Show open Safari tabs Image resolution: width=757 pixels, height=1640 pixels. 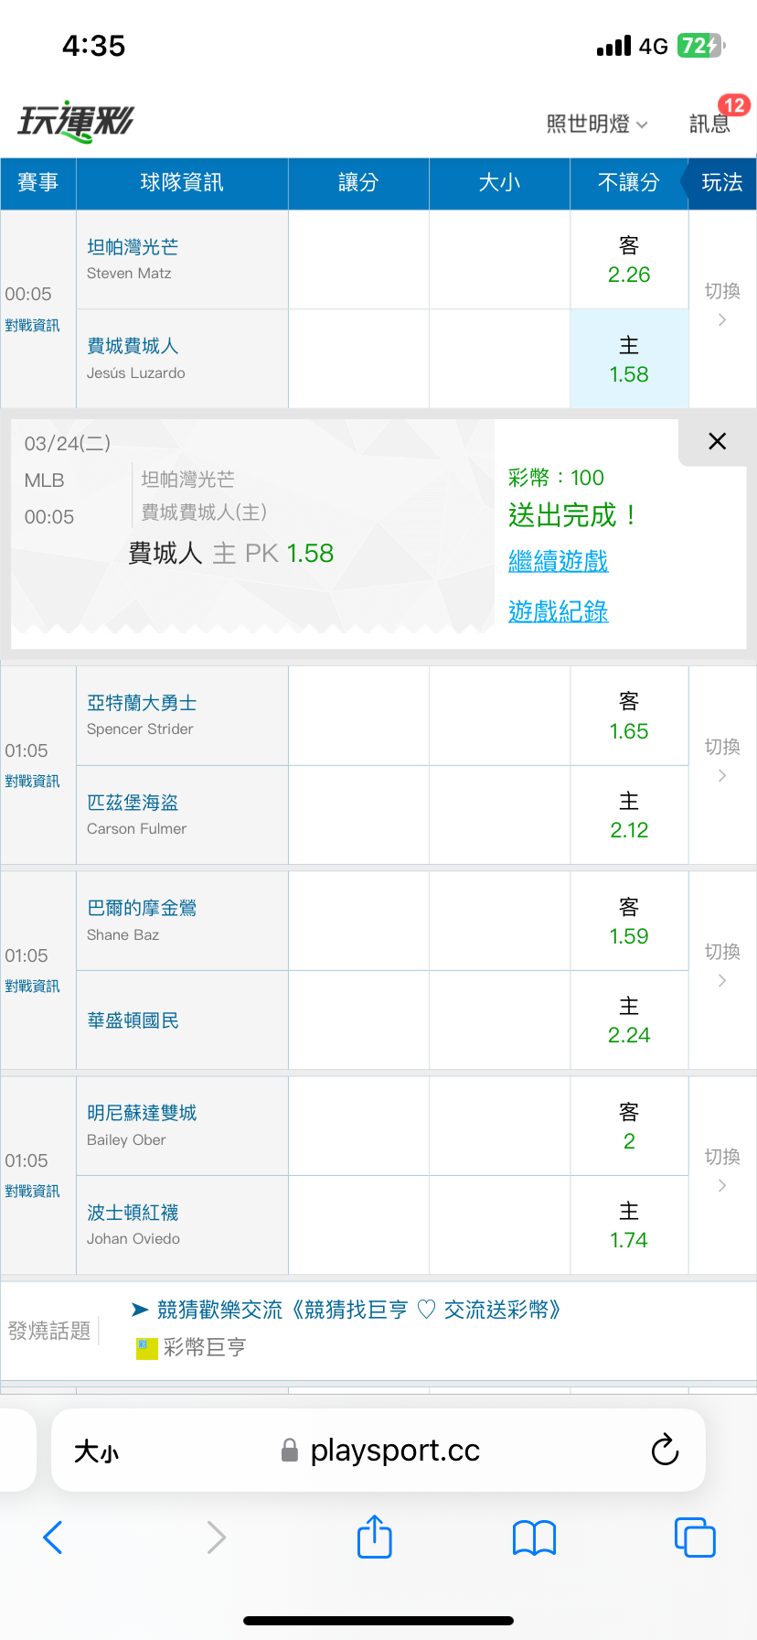695,1537
